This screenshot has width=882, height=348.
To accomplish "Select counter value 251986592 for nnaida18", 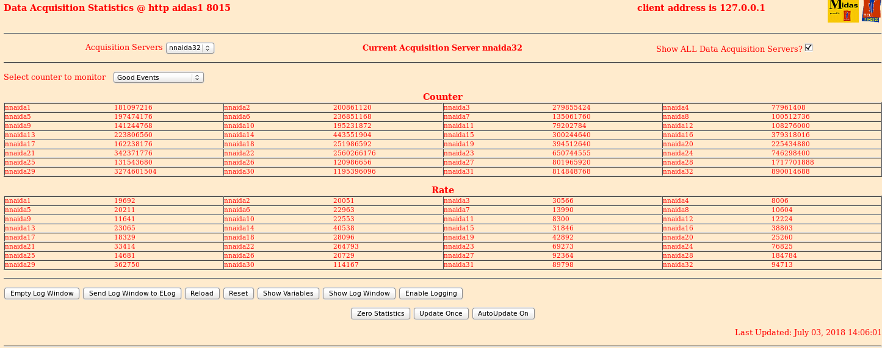I will pyautogui.click(x=352, y=144).
